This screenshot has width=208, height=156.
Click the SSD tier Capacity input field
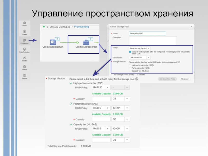point(101,99)
